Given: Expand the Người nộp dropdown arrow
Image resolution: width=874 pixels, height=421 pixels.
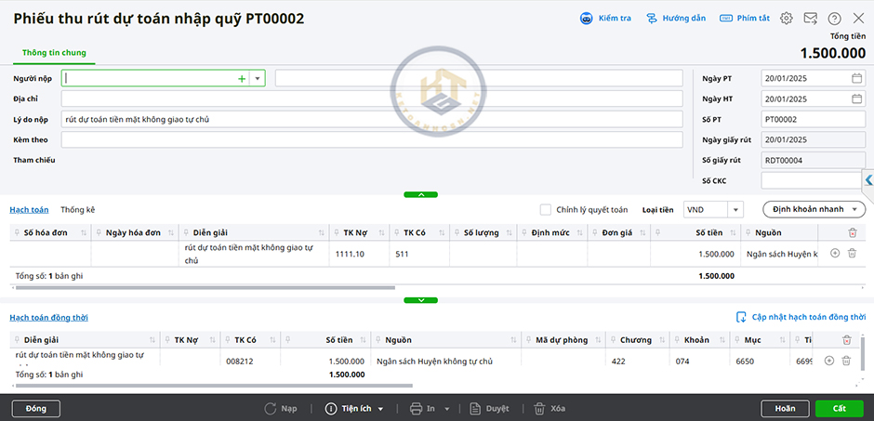Looking at the screenshot, I should pos(258,79).
